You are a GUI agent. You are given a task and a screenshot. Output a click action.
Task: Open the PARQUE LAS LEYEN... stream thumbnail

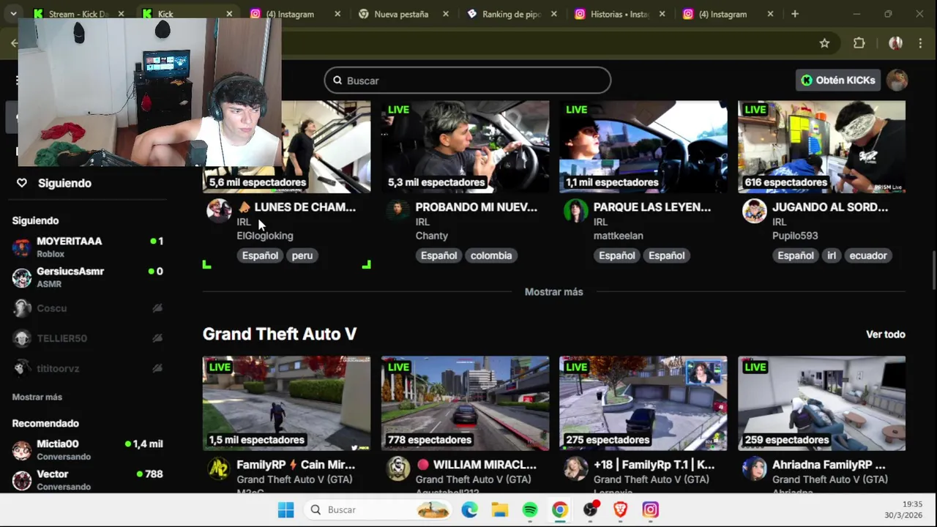[643, 146]
